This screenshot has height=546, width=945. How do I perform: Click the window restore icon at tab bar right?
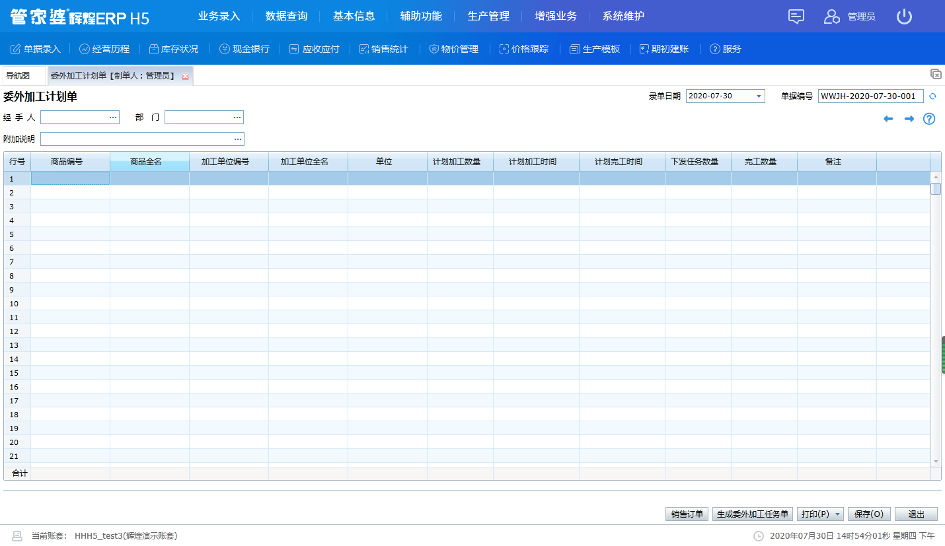(x=936, y=74)
